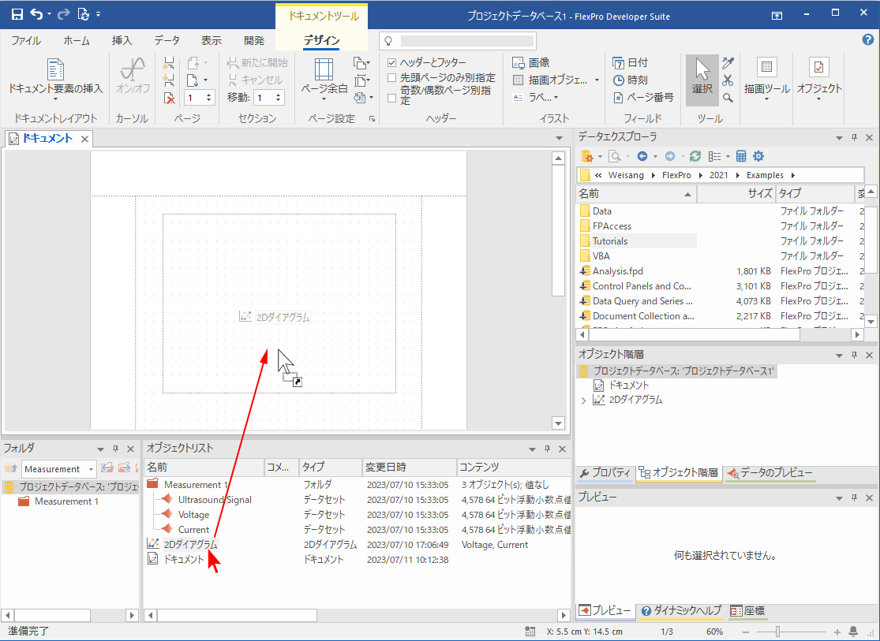Viewport: 880px width, 641px height.
Task: Select Analysis.fpd in the file list
Action: (x=617, y=271)
